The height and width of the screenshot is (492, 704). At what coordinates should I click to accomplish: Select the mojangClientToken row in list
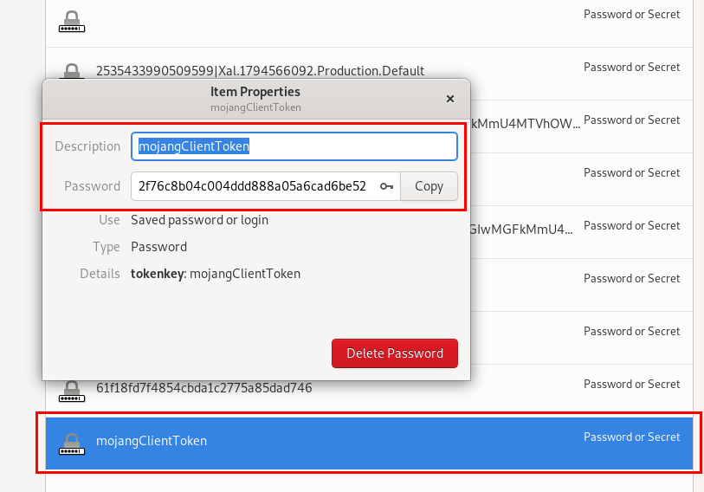369,443
